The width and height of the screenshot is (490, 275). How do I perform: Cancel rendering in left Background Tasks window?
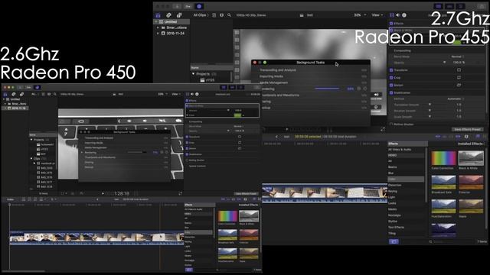166,152
